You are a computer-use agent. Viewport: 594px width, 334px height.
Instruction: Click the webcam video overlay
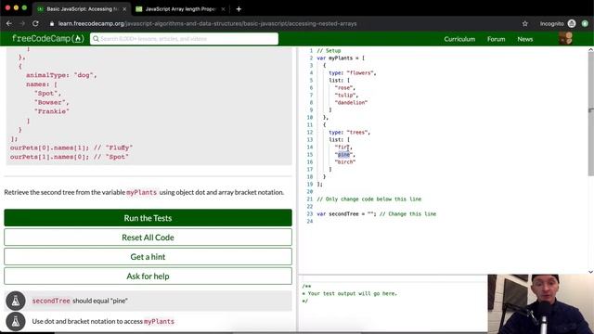540,304
